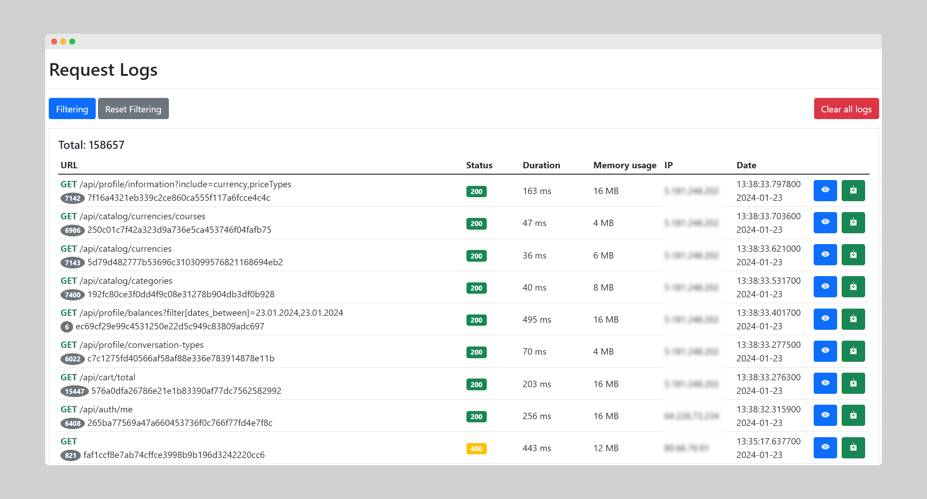Click the Status column header
This screenshot has width=927, height=499.
click(x=480, y=165)
